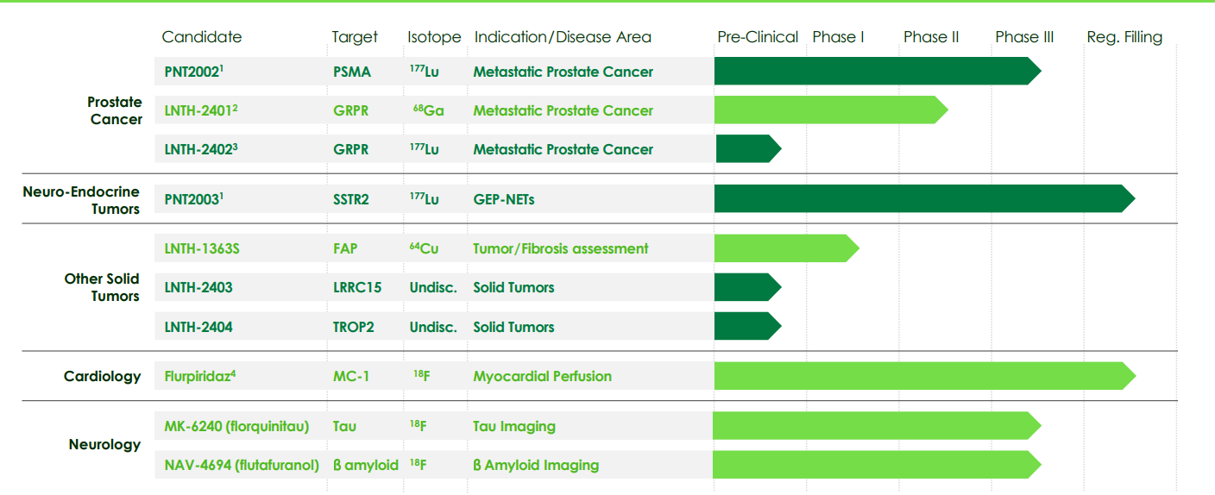Select the Cardiology category label
1215x495 pixels.
coord(102,376)
